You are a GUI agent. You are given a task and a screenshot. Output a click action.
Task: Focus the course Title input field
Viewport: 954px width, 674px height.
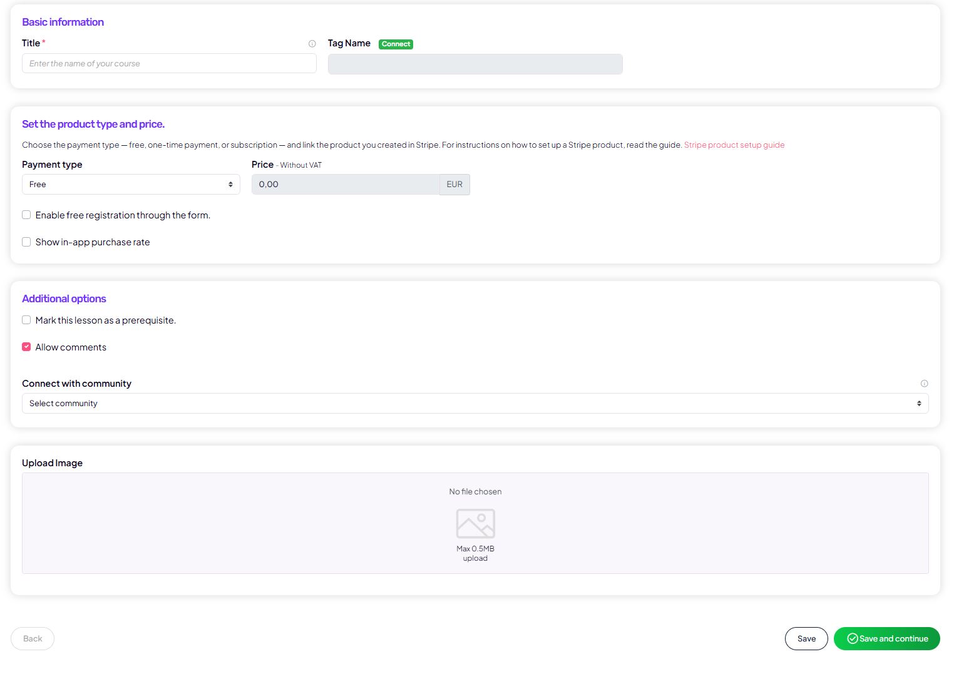(x=169, y=64)
